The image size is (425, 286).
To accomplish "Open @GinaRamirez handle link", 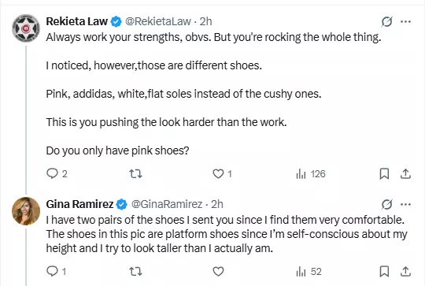I will 167,204.
